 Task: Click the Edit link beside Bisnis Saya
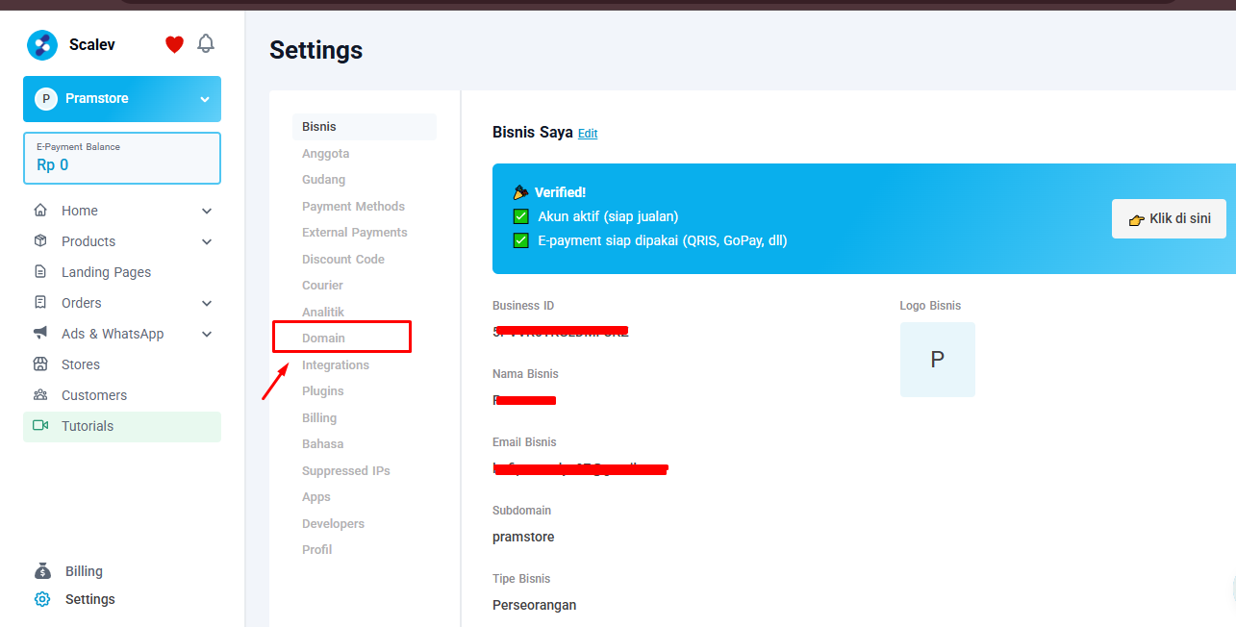[588, 134]
